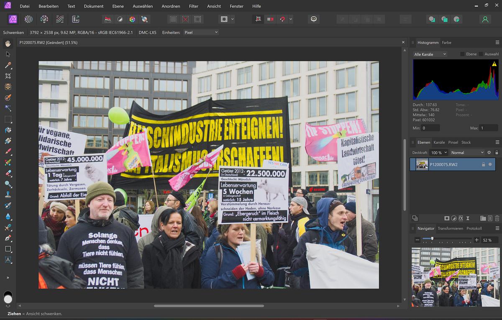Open the Develop Persona

[x=44, y=19]
